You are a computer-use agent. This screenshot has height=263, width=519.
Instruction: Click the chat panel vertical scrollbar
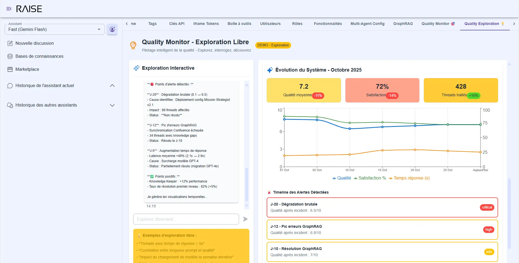(247, 184)
